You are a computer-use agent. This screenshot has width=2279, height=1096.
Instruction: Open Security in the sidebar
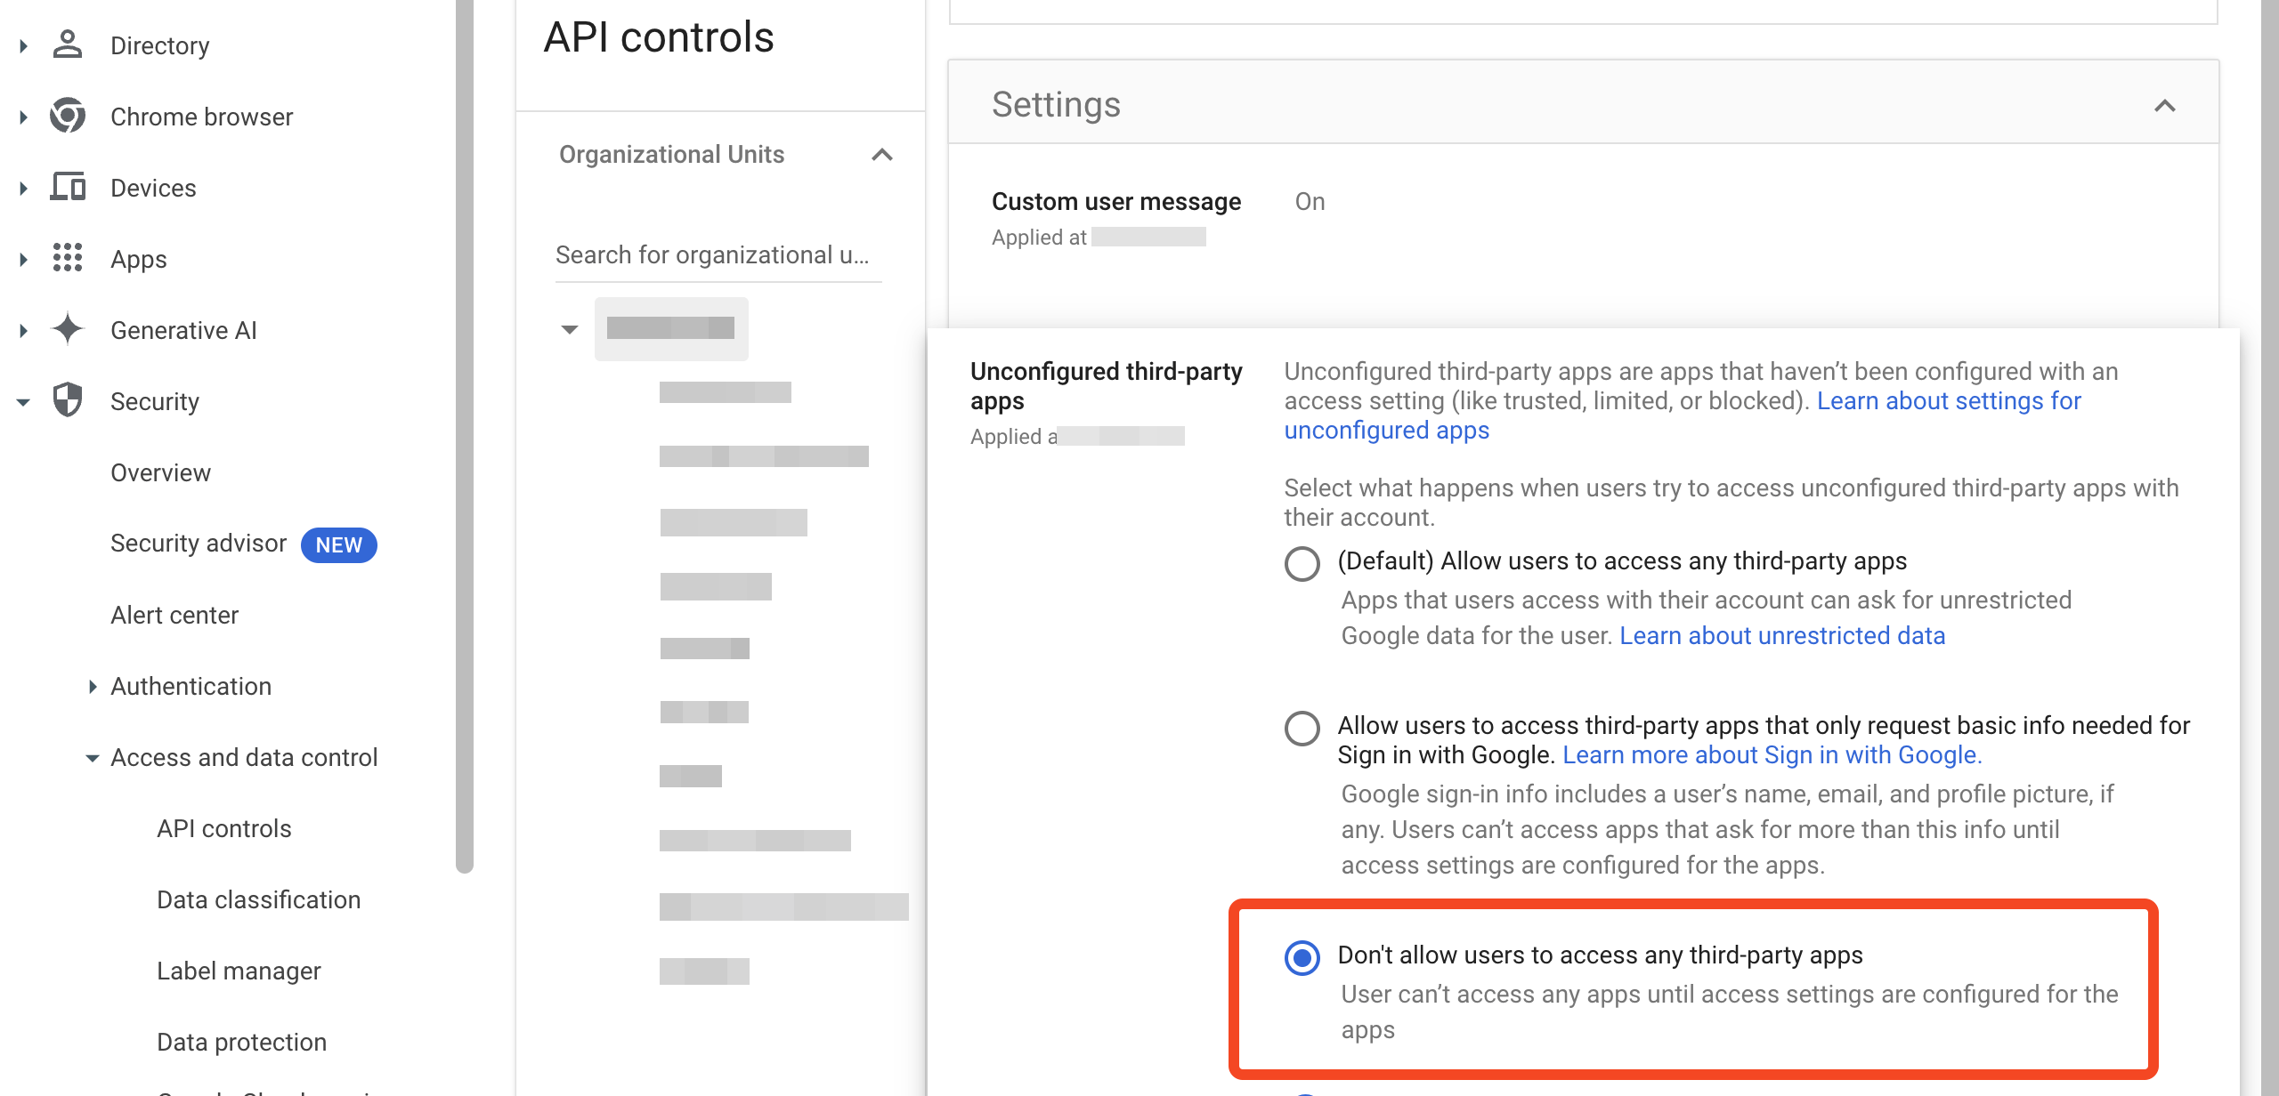coord(155,401)
